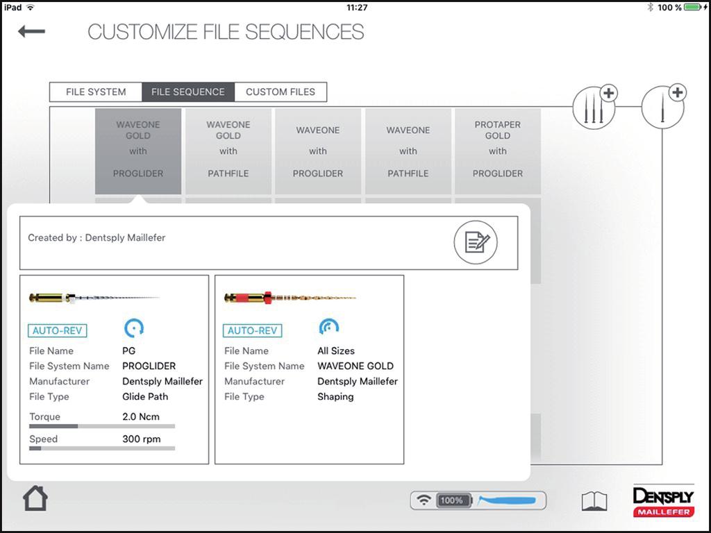Select PROTAPER GOLD with PROGLIDER sequence
Image resolution: width=711 pixels, height=533 pixels.
tap(498, 151)
